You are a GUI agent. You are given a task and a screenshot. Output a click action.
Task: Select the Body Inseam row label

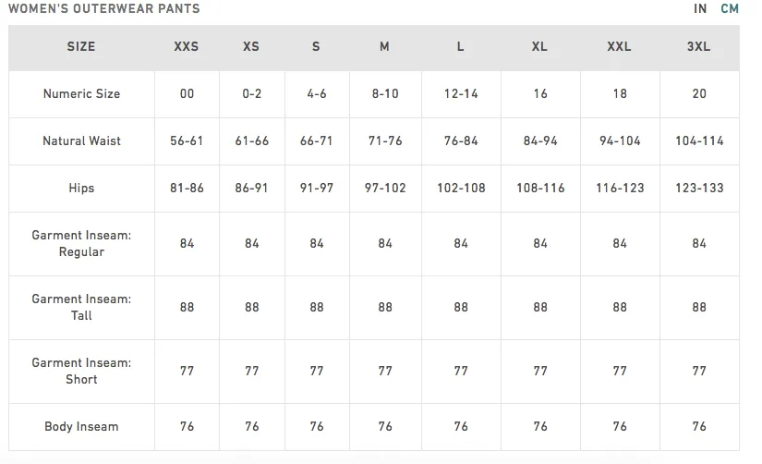(81, 426)
